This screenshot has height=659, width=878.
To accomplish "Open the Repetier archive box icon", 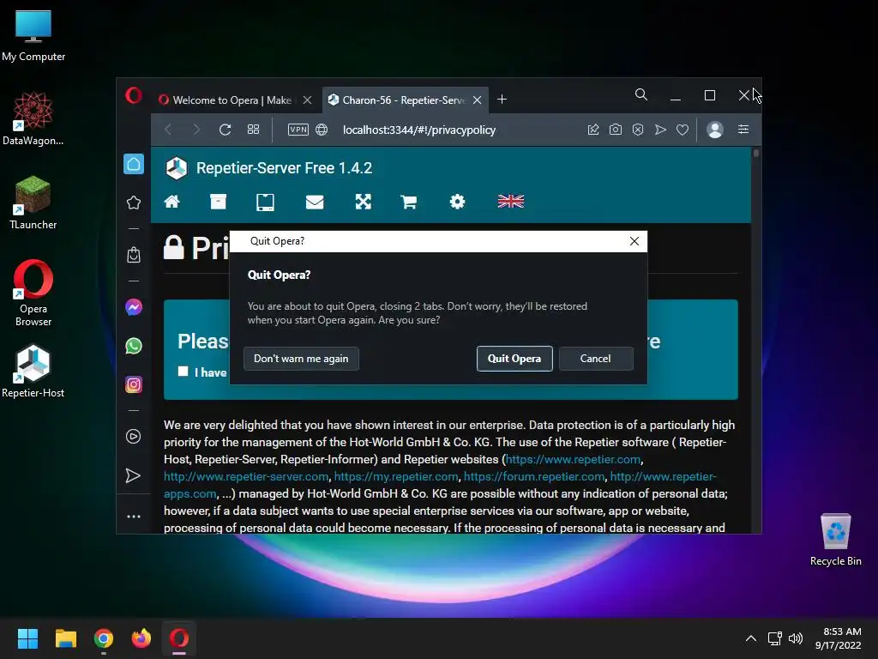I will [x=218, y=202].
